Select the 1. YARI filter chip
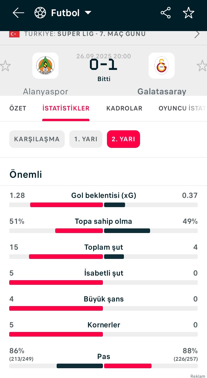Viewport: 207px width, 378px height. 86,139
